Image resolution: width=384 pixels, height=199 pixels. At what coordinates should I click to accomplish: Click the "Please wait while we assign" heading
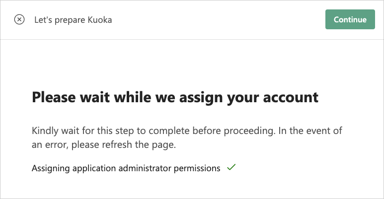coord(175,97)
